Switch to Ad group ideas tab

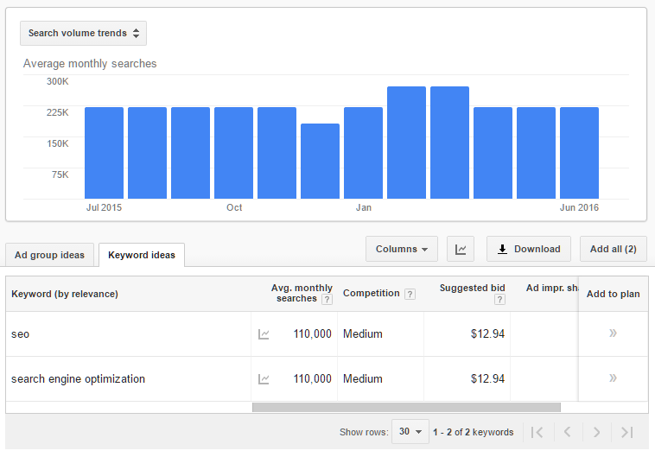(x=50, y=256)
